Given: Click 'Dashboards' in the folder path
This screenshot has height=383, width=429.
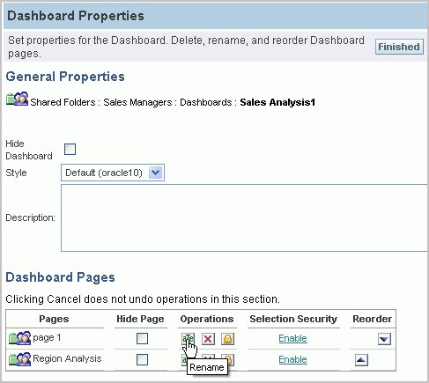Looking at the screenshot, I should pyautogui.click(x=206, y=102).
